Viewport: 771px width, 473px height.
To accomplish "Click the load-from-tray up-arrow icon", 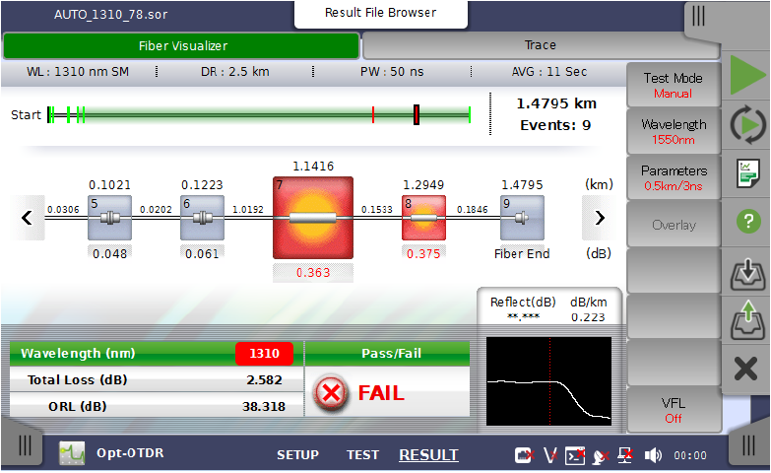I will [747, 320].
